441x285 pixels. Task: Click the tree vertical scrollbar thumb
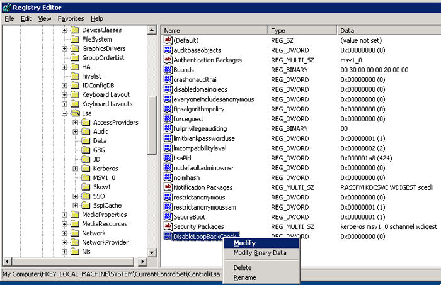click(152, 125)
